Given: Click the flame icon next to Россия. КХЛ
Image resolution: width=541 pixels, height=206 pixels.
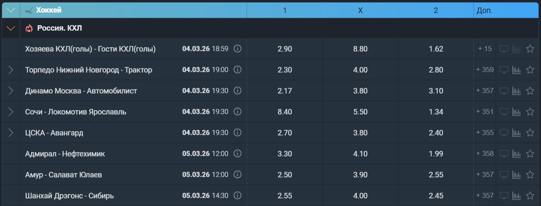Looking at the screenshot, I should coord(29,29).
